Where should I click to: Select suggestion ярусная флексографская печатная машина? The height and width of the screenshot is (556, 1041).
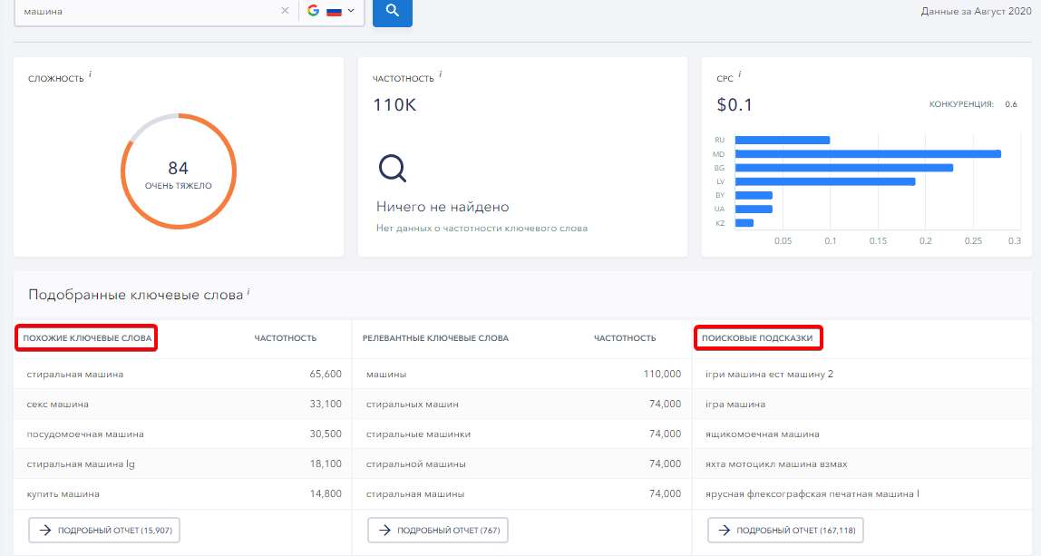[812, 493]
